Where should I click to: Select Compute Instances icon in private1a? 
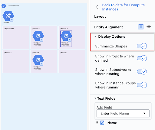pyautogui.click(x=38, y=36)
